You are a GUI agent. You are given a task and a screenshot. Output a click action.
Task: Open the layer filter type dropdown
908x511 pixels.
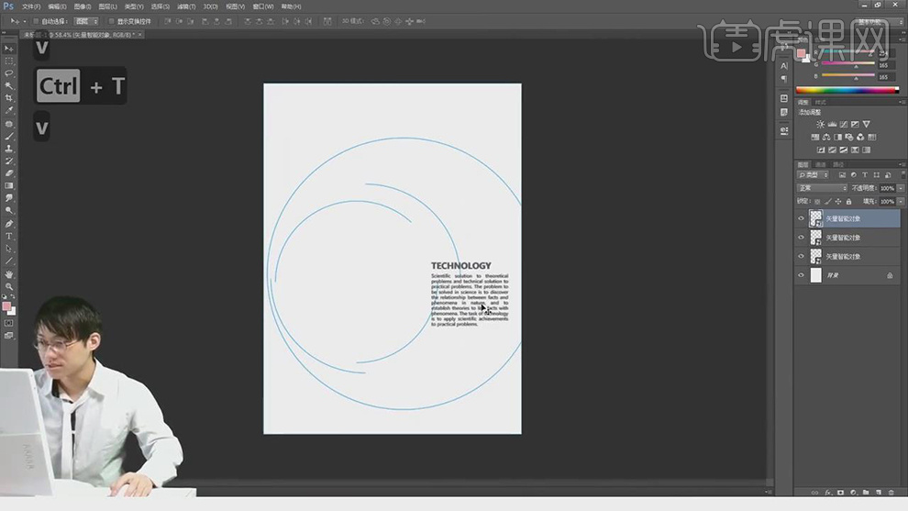coord(813,174)
